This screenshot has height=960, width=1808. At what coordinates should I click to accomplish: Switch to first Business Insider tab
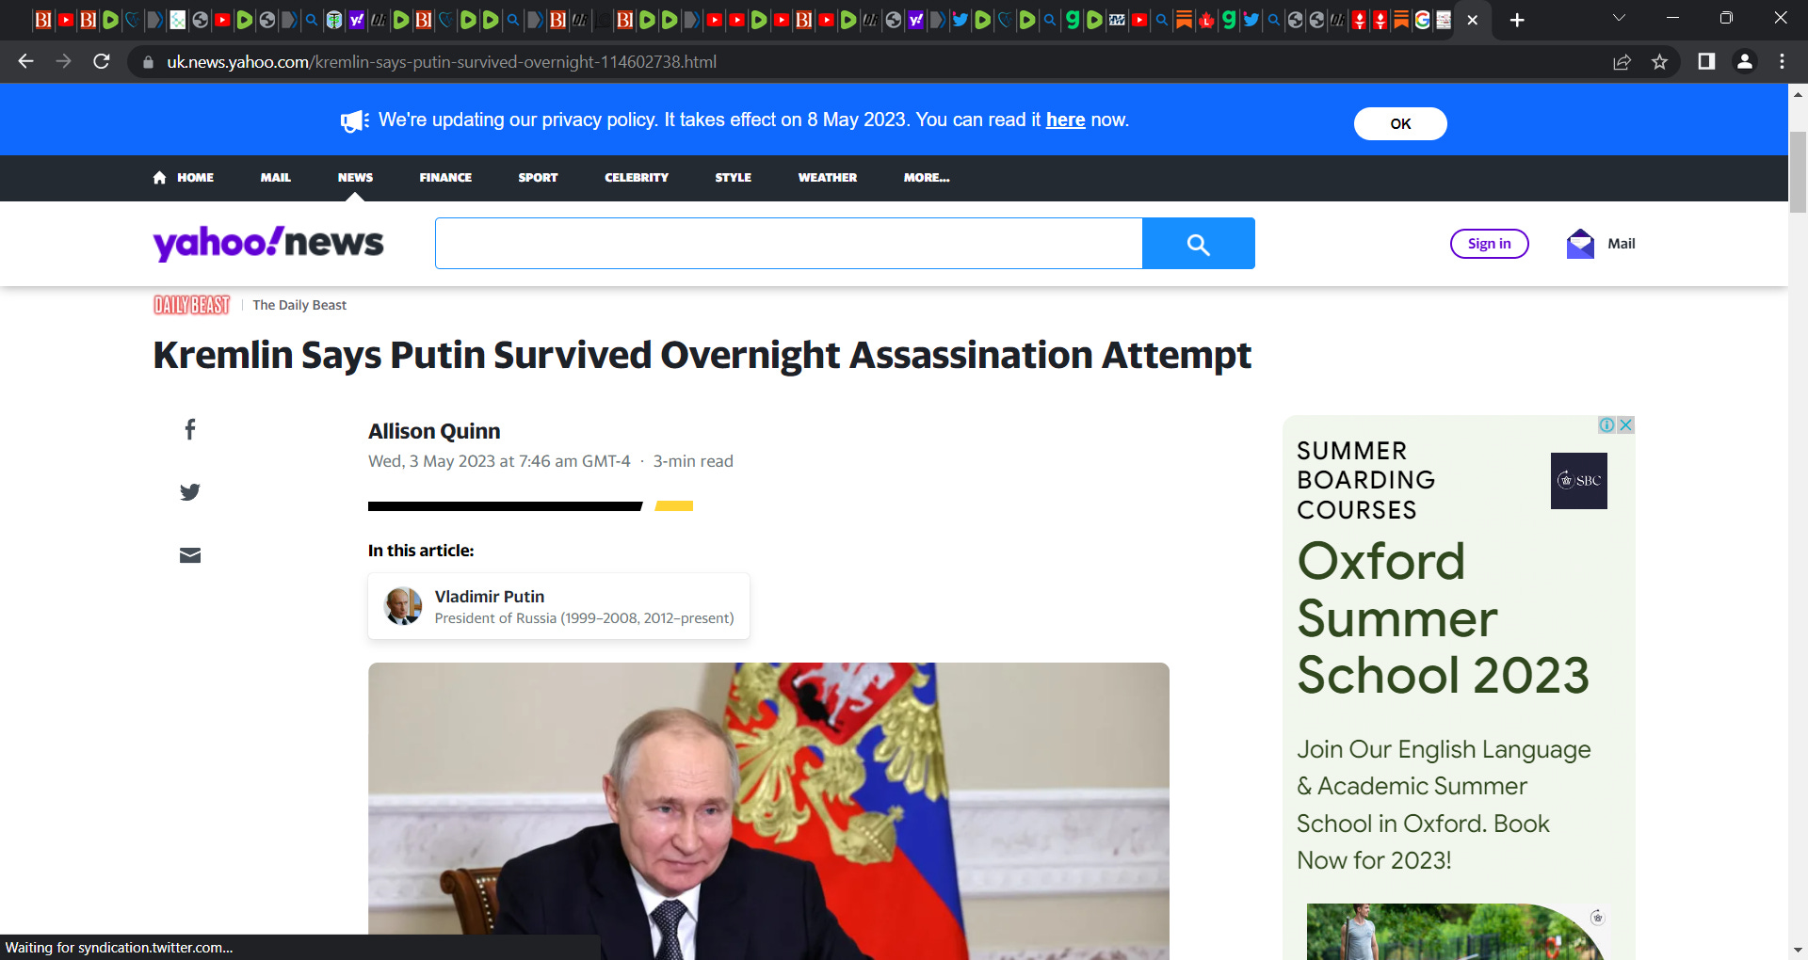click(42, 20)
